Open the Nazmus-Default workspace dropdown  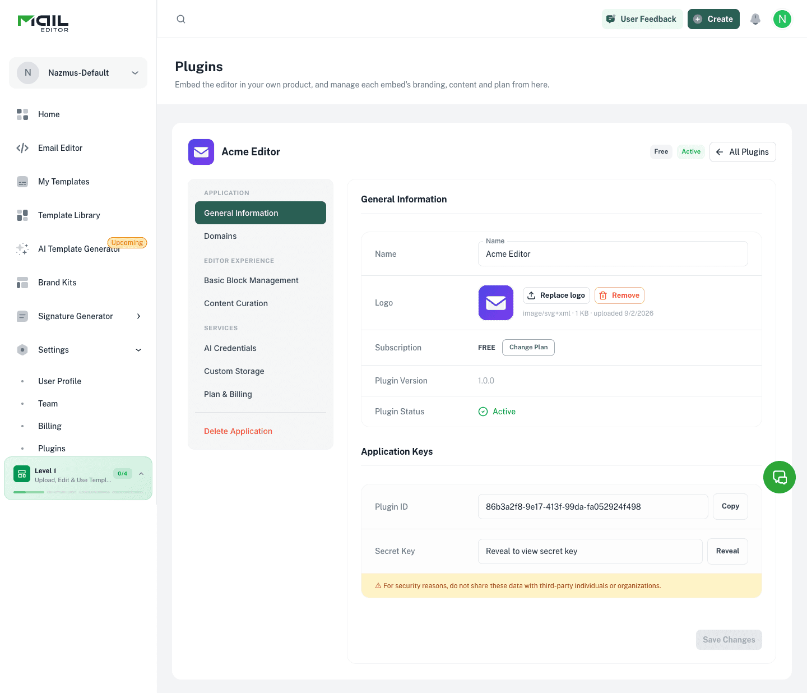(78, 73)
